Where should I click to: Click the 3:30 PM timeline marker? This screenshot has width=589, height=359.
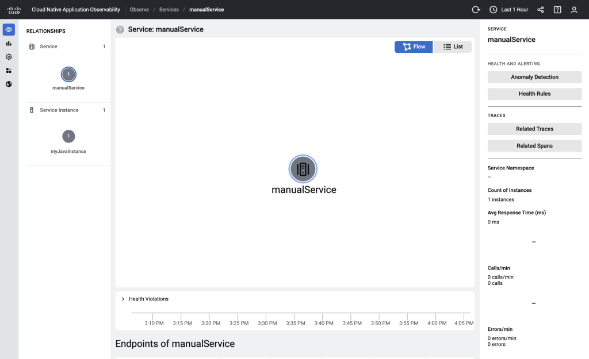coord(267,323)
